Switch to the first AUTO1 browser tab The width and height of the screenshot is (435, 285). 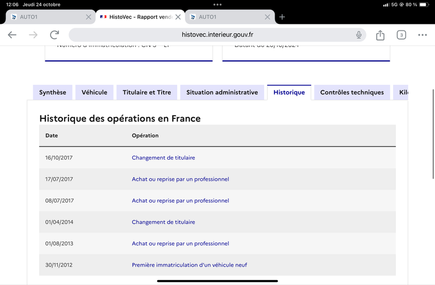click(x=51, y=17)
